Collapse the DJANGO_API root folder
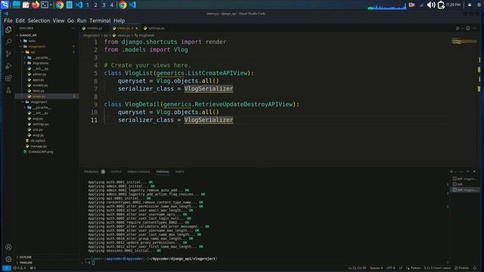This screenshot has height=272, width=484. click(x=28, y=36)
